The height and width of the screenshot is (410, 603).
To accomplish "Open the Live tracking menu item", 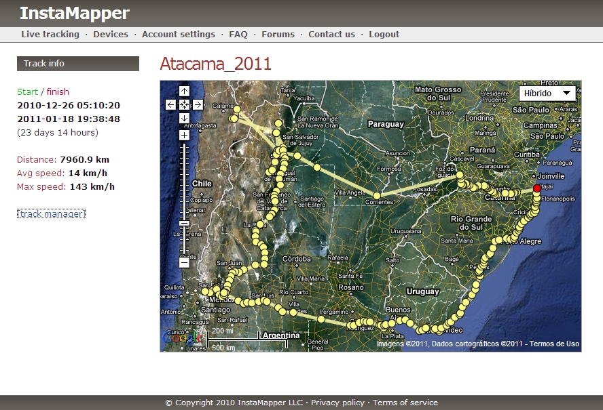I will [x=50, y=35].
